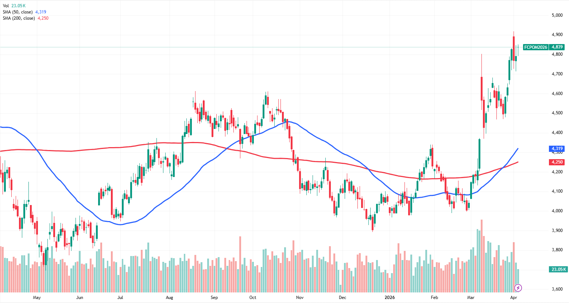Click the green 4,839 last price label

557,47
